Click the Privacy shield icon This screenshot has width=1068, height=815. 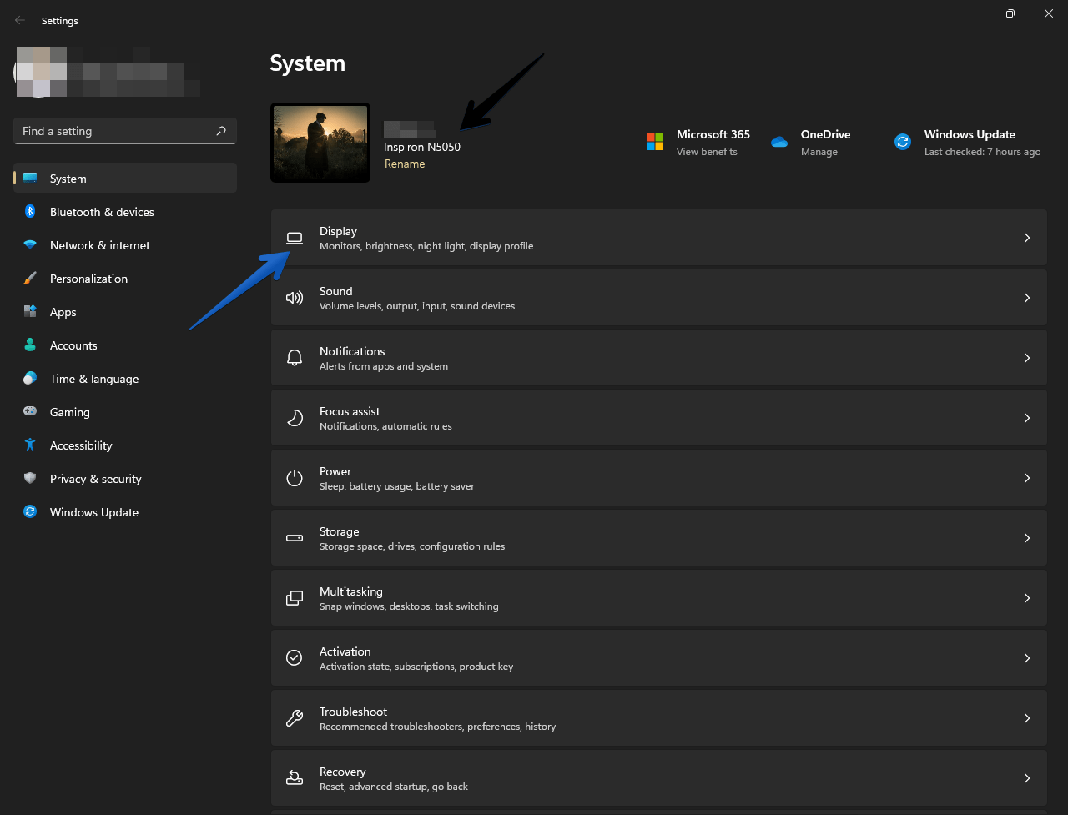[30, 479]
